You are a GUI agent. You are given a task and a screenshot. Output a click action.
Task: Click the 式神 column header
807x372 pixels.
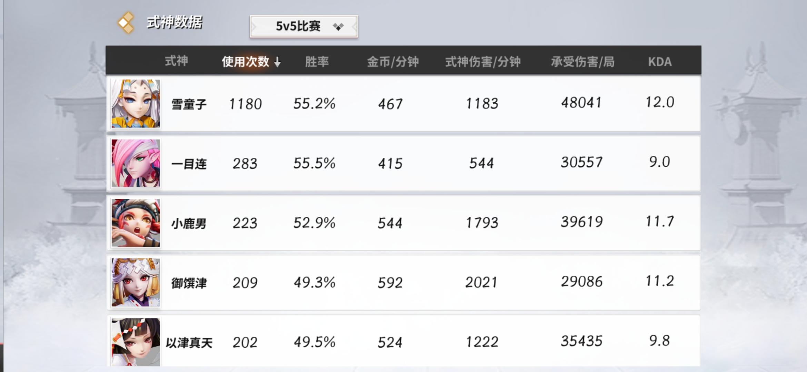tap(176, 61)
